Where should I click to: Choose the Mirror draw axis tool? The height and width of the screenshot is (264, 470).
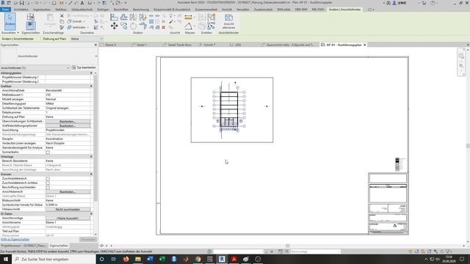click(x=142, y=17)
